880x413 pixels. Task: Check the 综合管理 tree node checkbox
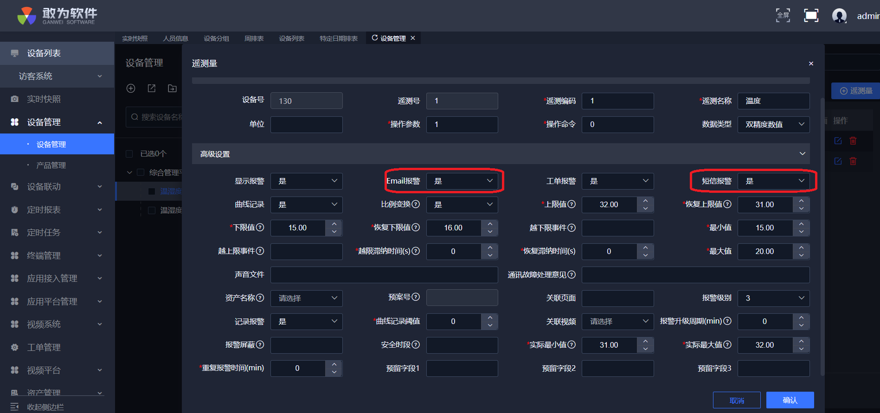[x=141, y=172]
